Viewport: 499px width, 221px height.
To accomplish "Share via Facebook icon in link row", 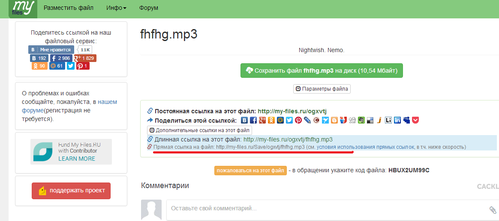I will point(253,121).
